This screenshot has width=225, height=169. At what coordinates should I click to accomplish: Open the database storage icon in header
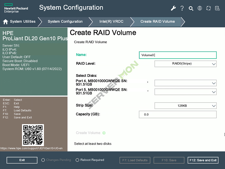click(x=217, y=8)
